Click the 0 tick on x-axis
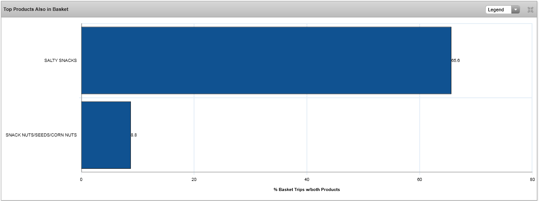The height and width of the screenshot is (201, 539). [x=82, y=180]
